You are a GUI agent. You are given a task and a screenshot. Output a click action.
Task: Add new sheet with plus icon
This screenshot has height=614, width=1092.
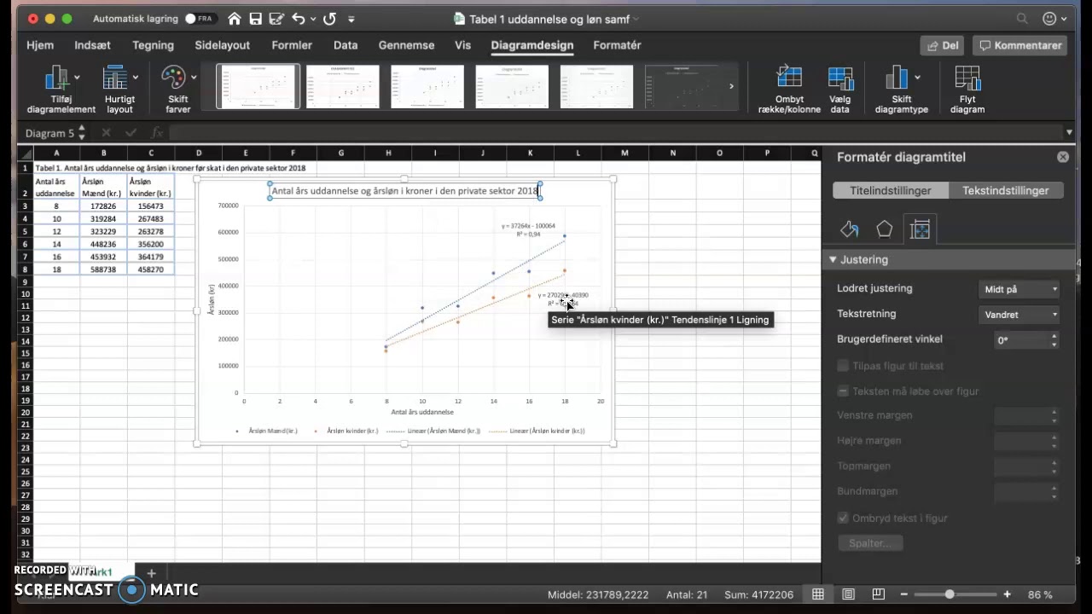click(151, 573)
